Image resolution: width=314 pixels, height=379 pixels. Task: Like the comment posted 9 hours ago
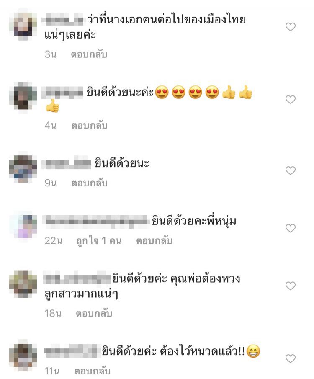point(290,170)
